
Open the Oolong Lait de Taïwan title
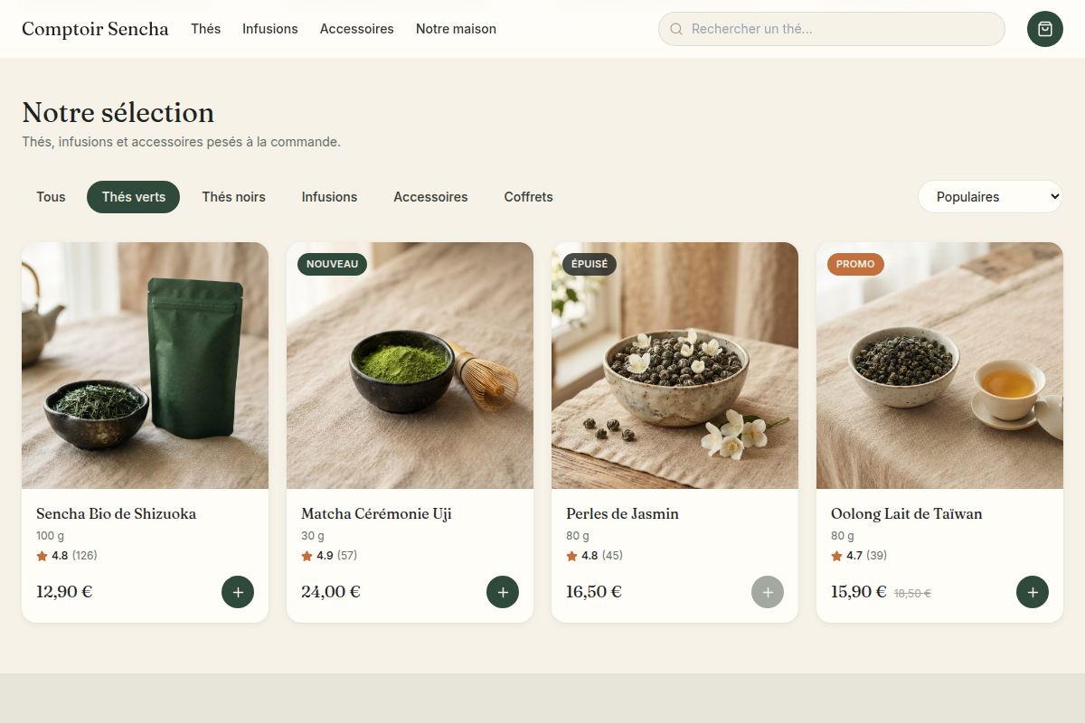pos(906,514)
